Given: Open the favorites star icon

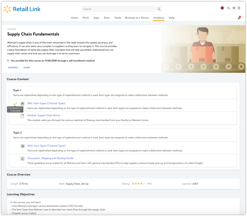Looking at the screenshot, I should tap(234, 8).
